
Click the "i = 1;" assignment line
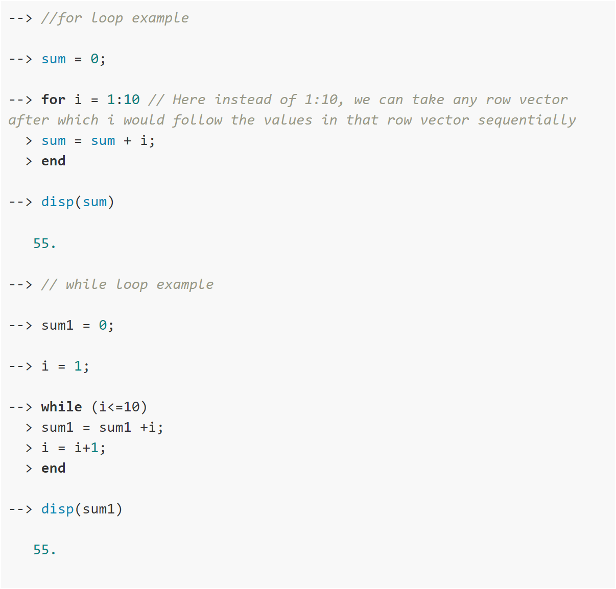[x=65, y=366]
